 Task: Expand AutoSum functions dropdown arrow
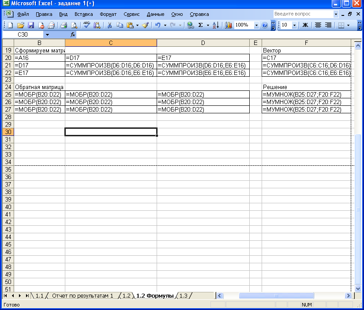(x=208, y=25)
